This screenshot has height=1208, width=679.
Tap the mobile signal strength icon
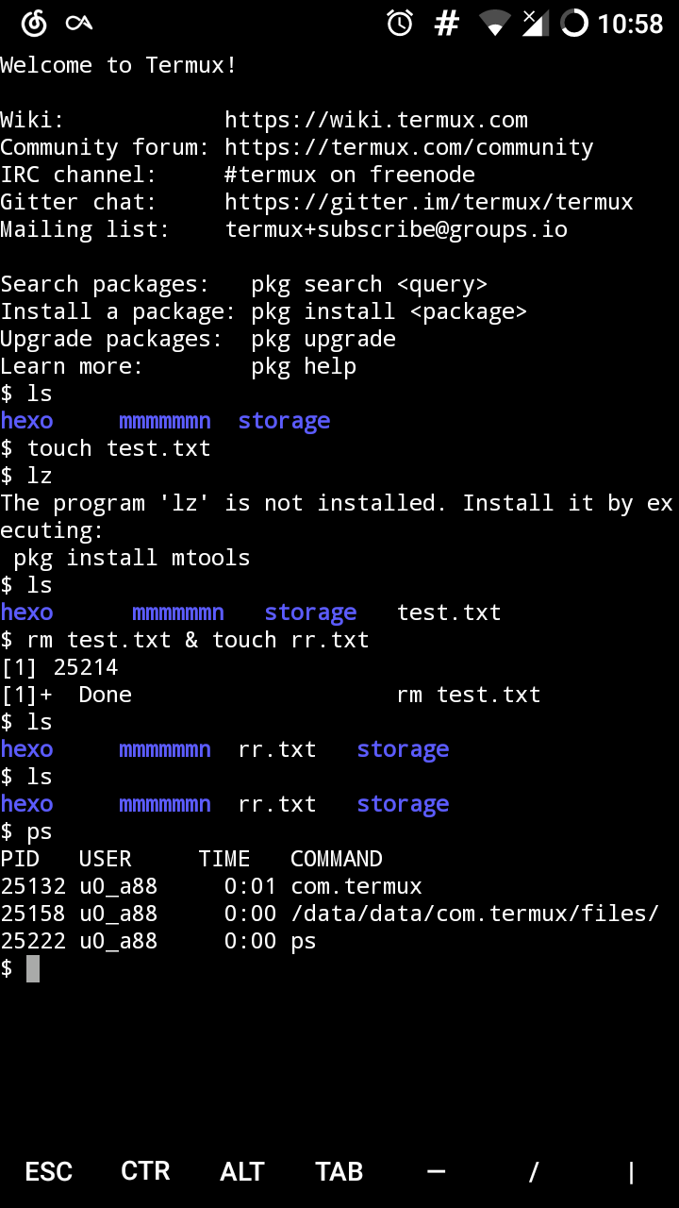coord(535,23)
